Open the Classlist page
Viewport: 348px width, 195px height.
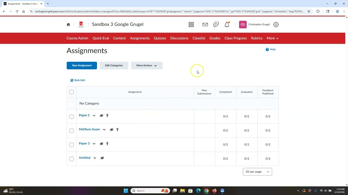(199, 38)
